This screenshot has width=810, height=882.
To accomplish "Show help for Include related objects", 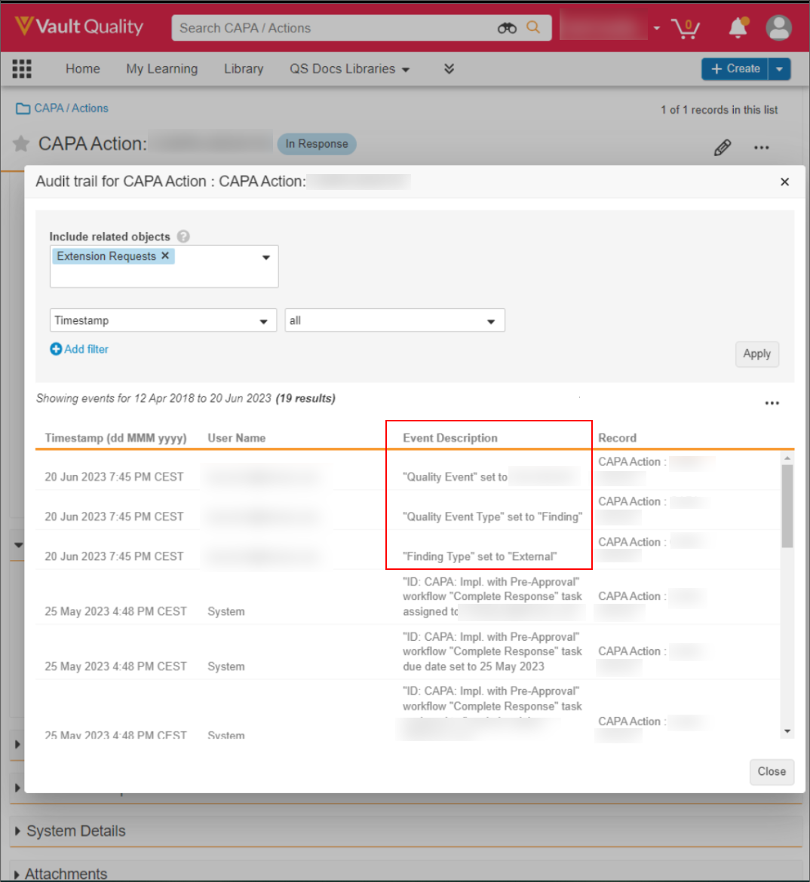I will click(x=183, y=236).
